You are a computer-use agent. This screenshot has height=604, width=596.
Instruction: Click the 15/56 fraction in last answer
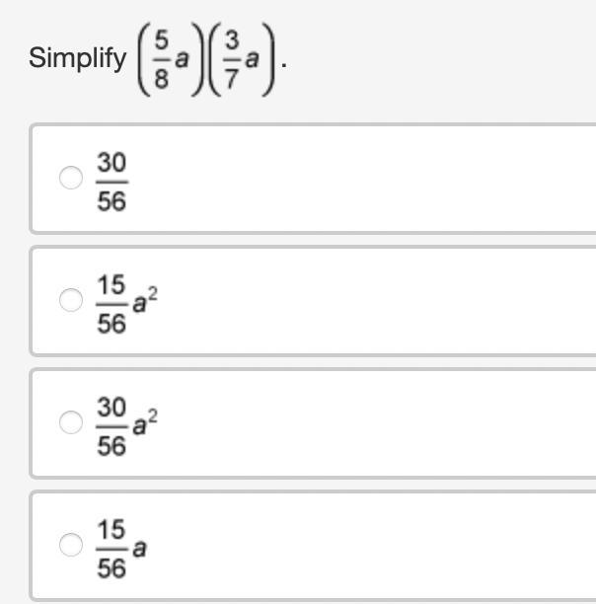(x=112, y=546)
